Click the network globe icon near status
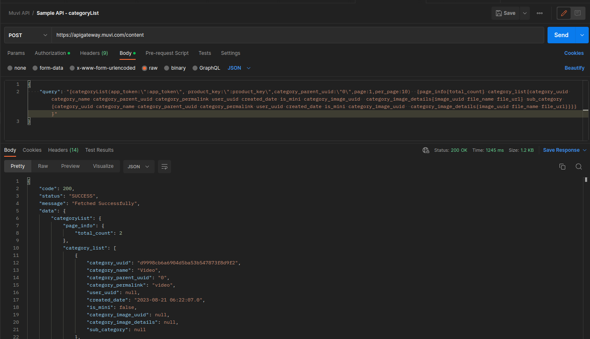 (426, 150)
